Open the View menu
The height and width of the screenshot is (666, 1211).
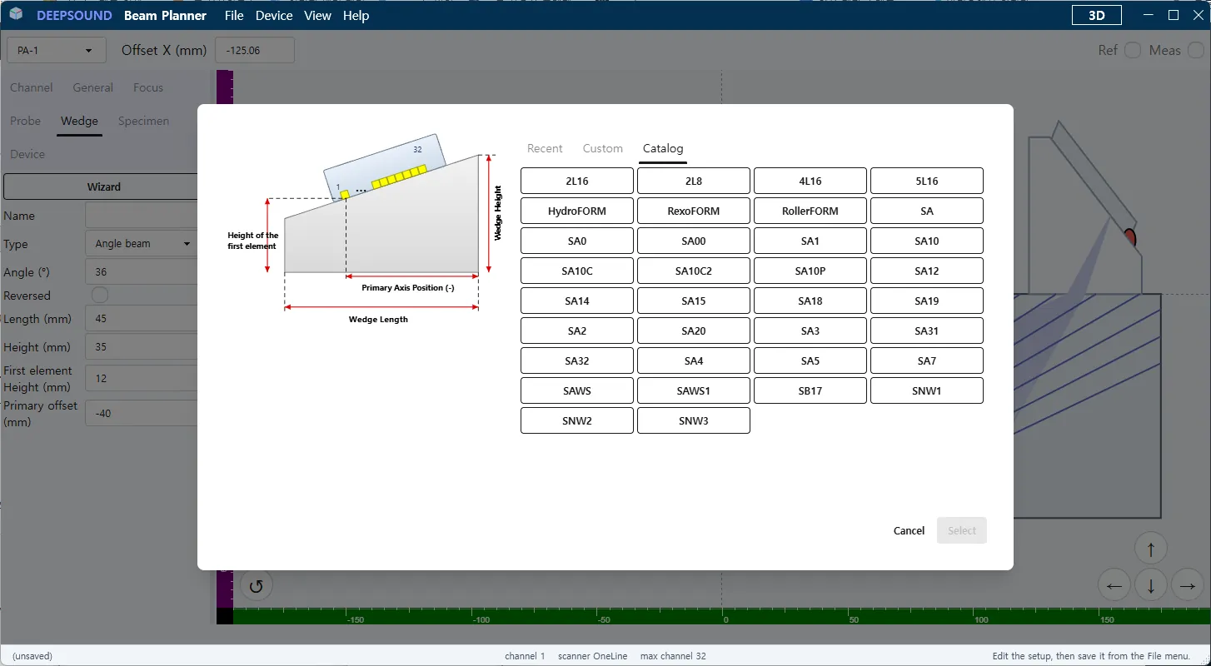tap(318, 16)
